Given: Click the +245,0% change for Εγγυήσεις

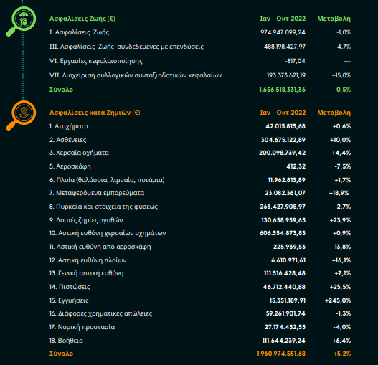Looking at the screenshot, I should [x=338, y=300].
